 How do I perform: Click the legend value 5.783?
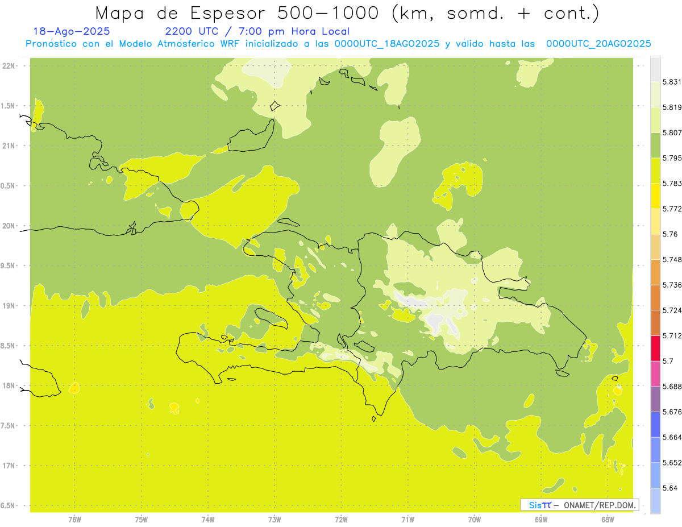click(672, 183)
